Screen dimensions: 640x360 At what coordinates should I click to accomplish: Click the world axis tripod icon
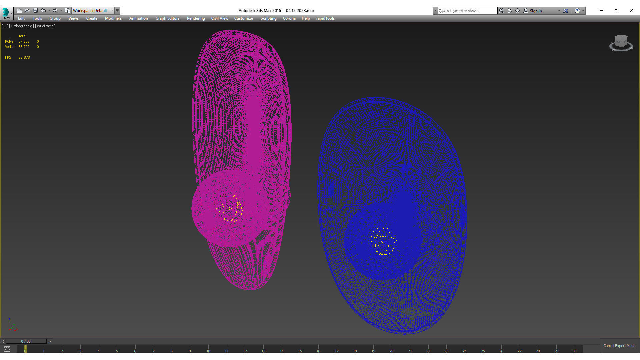[x=12, y=325]
